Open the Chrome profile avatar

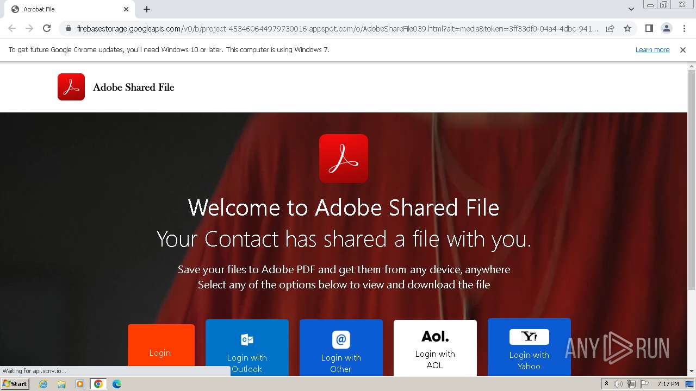point(666,28)
